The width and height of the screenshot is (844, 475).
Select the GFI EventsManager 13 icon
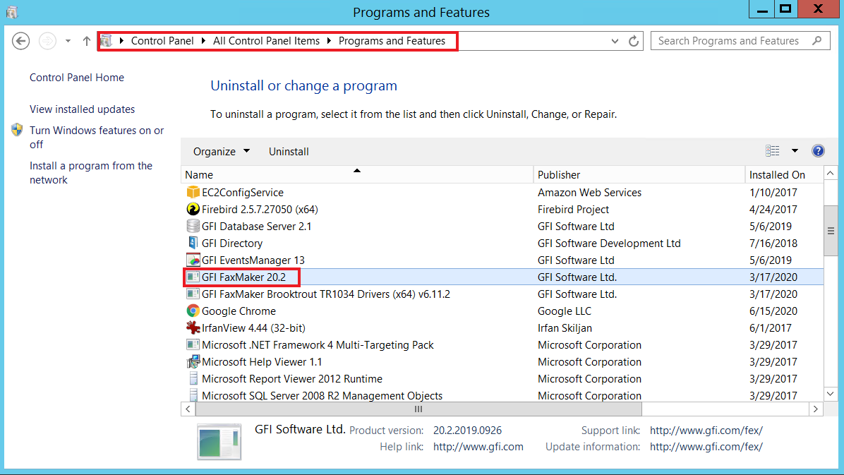(x=193, y=260)
